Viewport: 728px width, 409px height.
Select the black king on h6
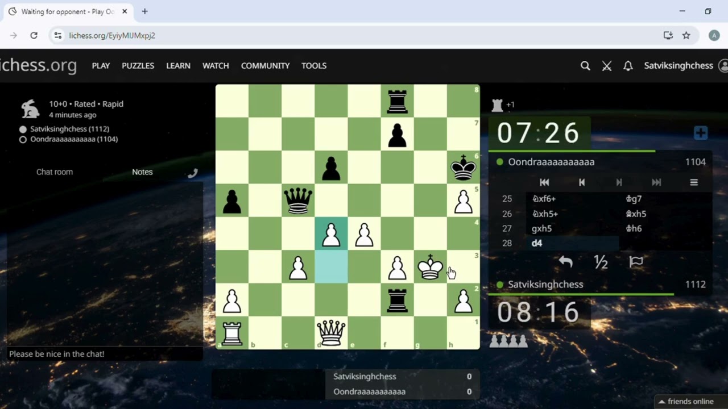coord(463,168)
